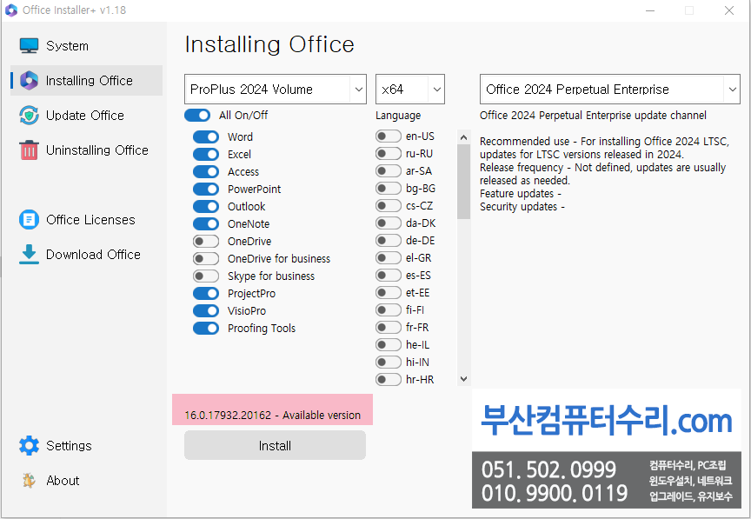Open the System menu item
The width and height of the screenshot is (751, 519).
(x=67, y=46)
